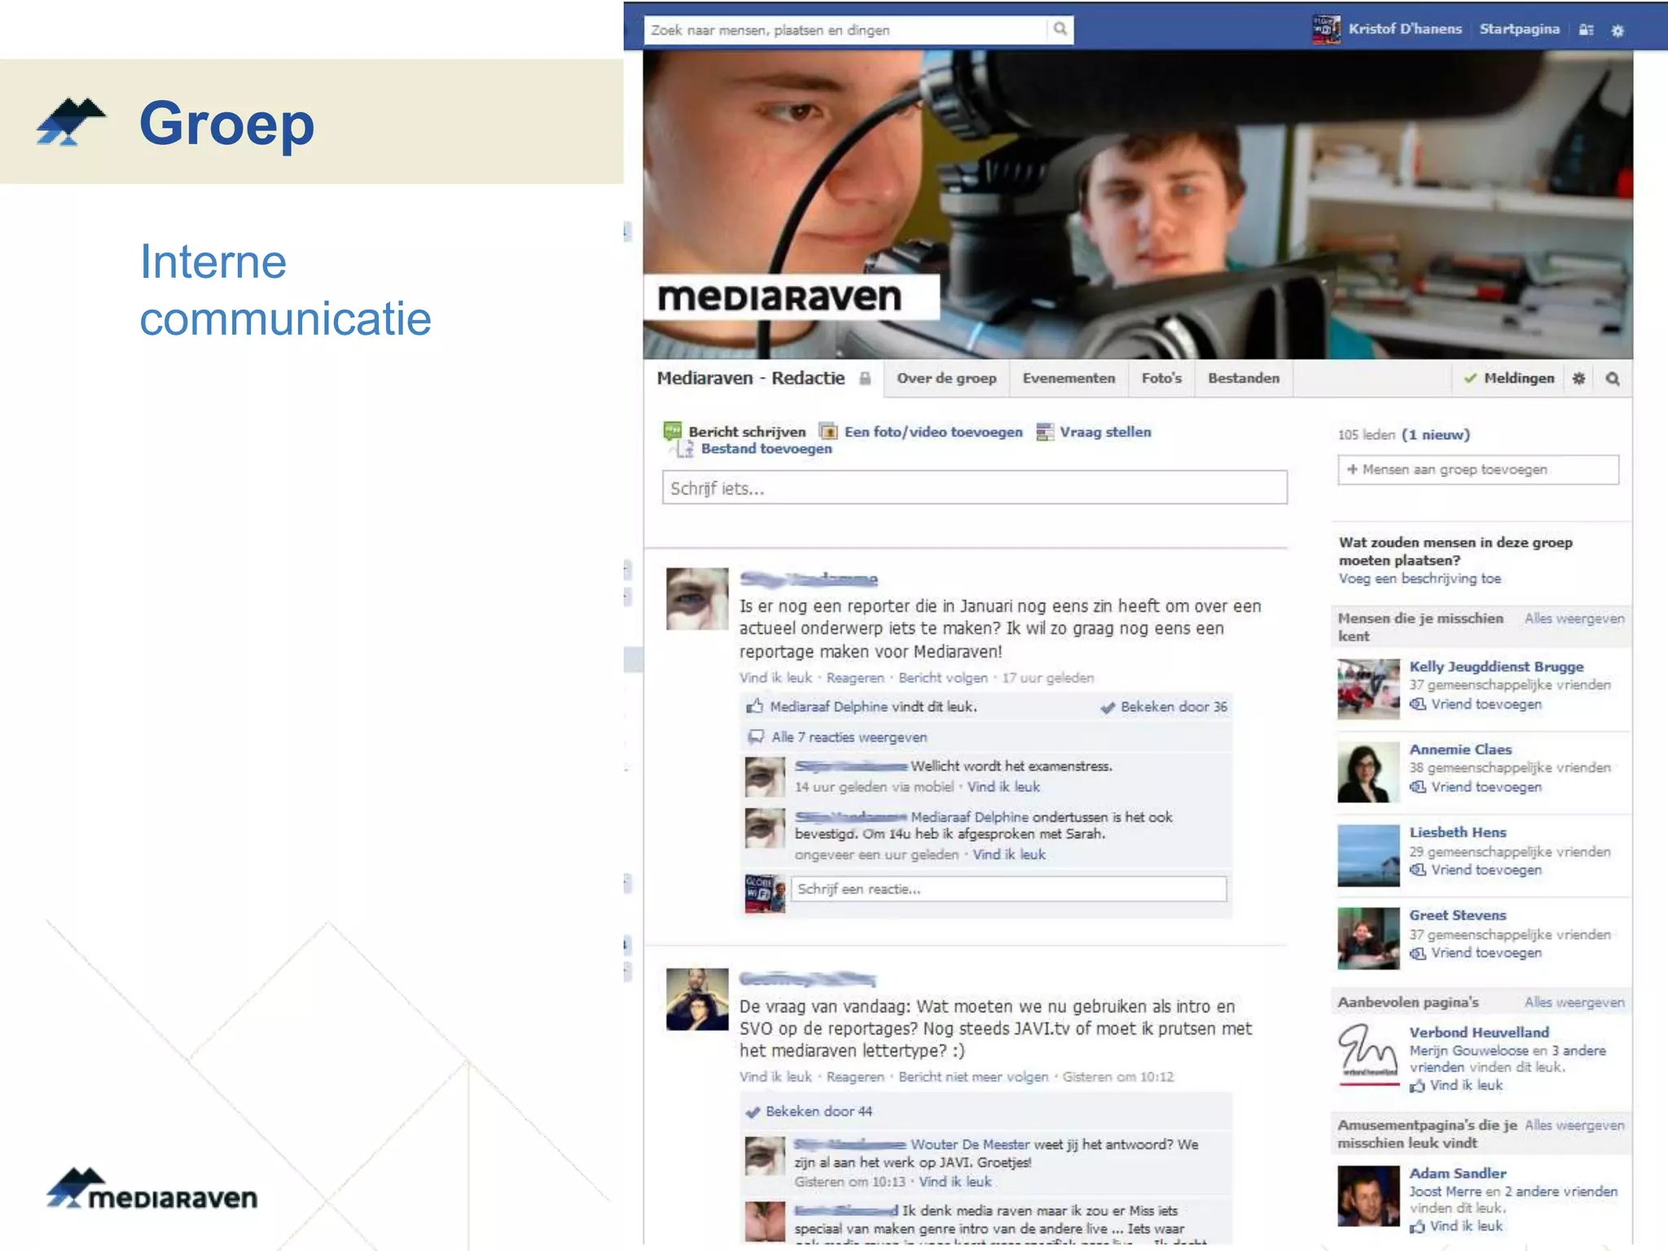
Task: Like the Verbond Heuvelland page
Action: (x=1466, y=1086)
